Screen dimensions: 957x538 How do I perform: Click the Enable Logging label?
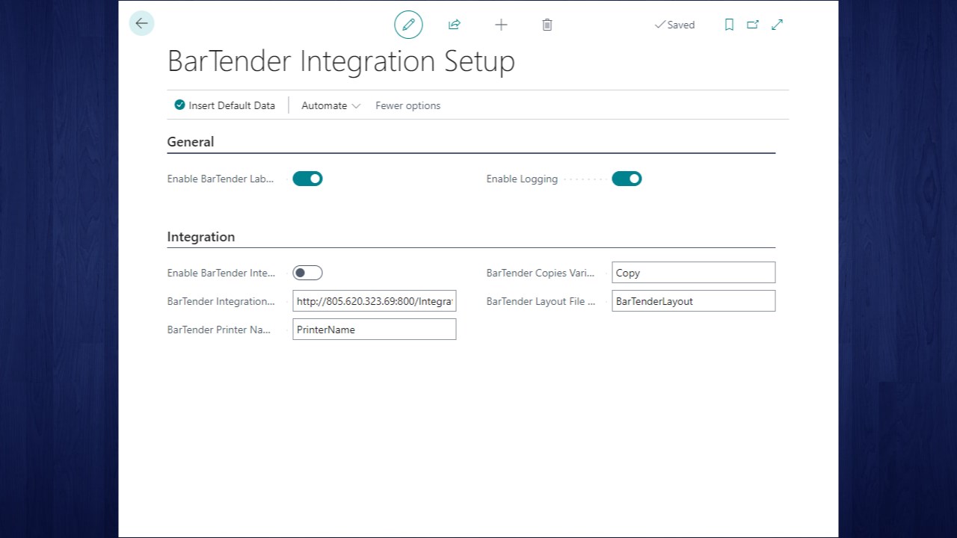(522, 179)
